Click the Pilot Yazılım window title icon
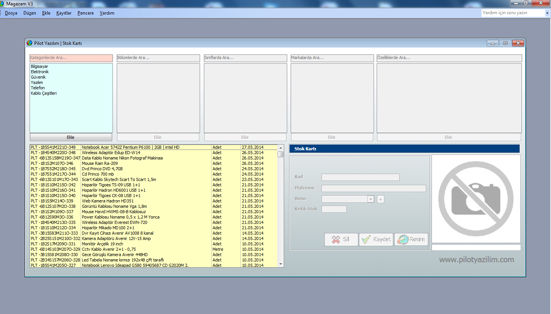The height and width of the screenshot is (314, 551). (29, 43)
